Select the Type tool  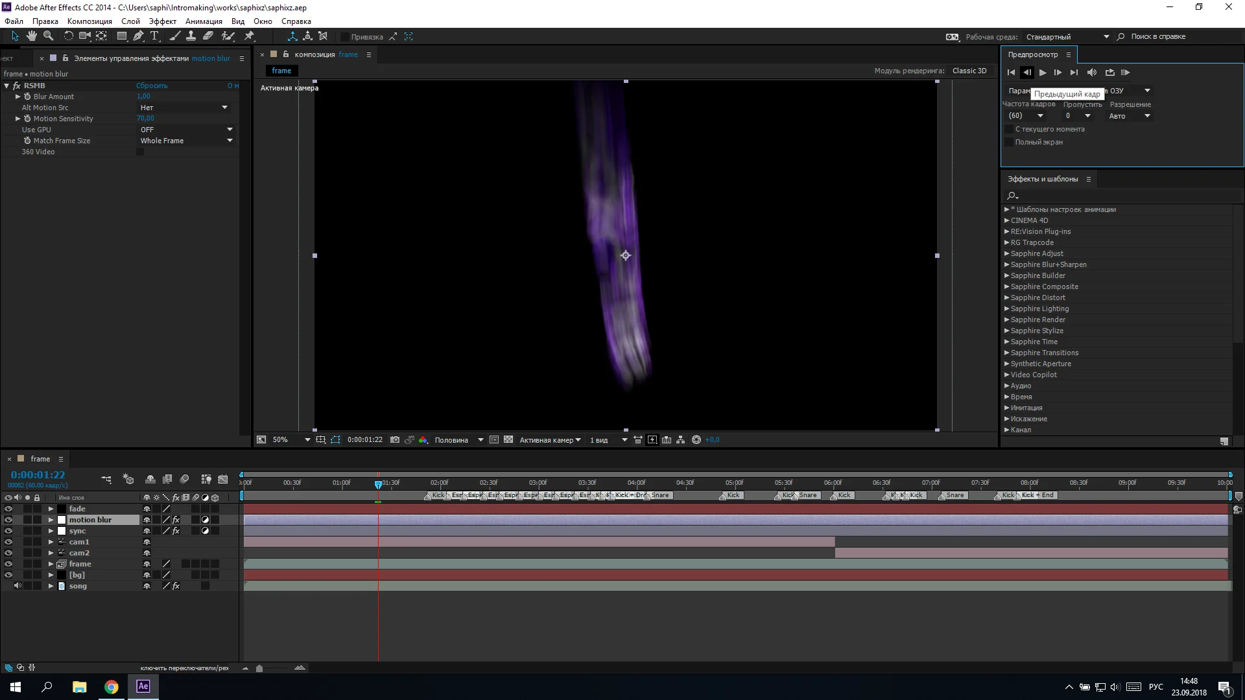(154, 36)
